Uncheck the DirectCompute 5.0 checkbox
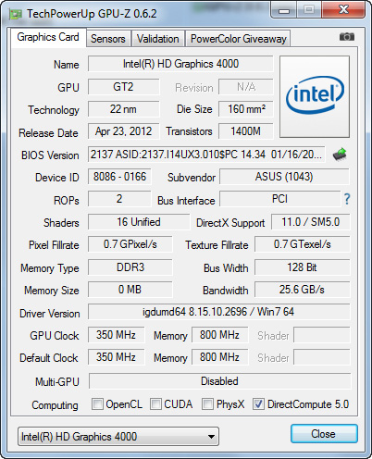Viewport: 372px width, 459px height. pyautogui.click(x=258, y=403)
